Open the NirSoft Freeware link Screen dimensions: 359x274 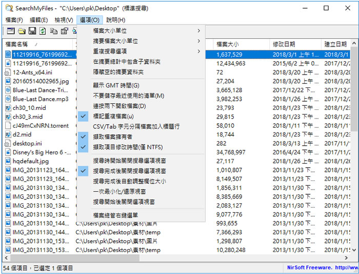pos(323,268)
